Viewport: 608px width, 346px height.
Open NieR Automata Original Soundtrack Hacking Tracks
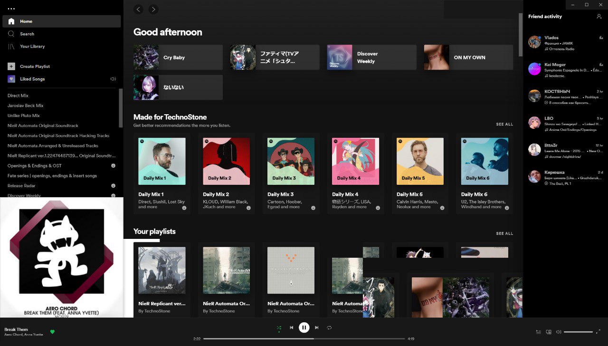tap(58, 136)
